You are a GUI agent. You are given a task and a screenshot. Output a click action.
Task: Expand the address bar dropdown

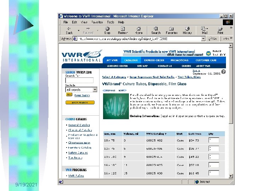click(x=203, y=39)
